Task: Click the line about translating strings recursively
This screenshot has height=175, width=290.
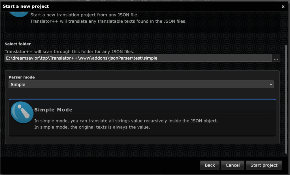Action: pos(126,121)
